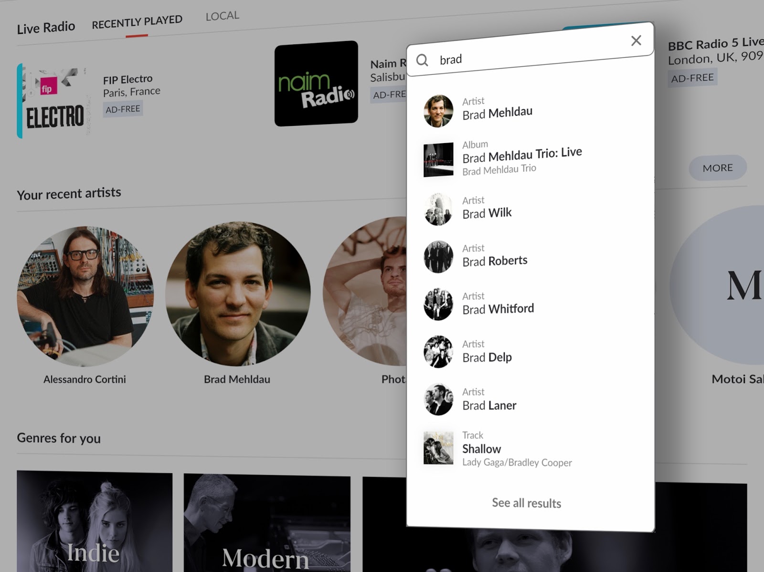Click the MORE button
The image size is (764, 572).
717,168
